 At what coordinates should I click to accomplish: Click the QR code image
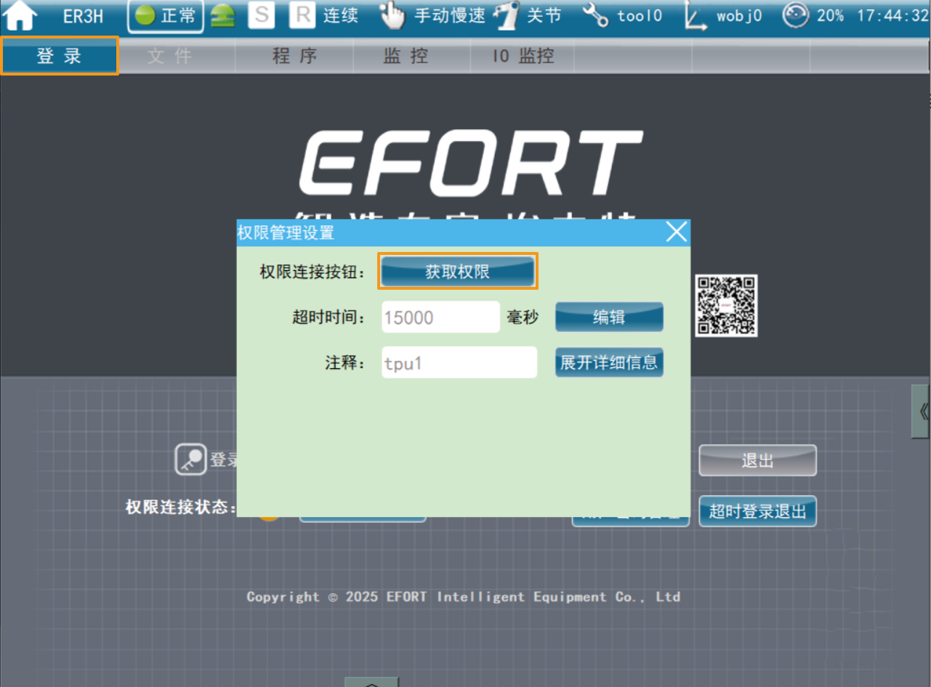(727, 306)
